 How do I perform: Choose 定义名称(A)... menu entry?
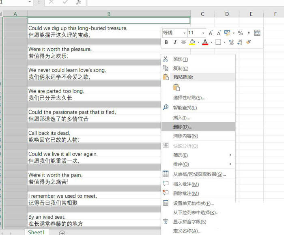point(198,231)
